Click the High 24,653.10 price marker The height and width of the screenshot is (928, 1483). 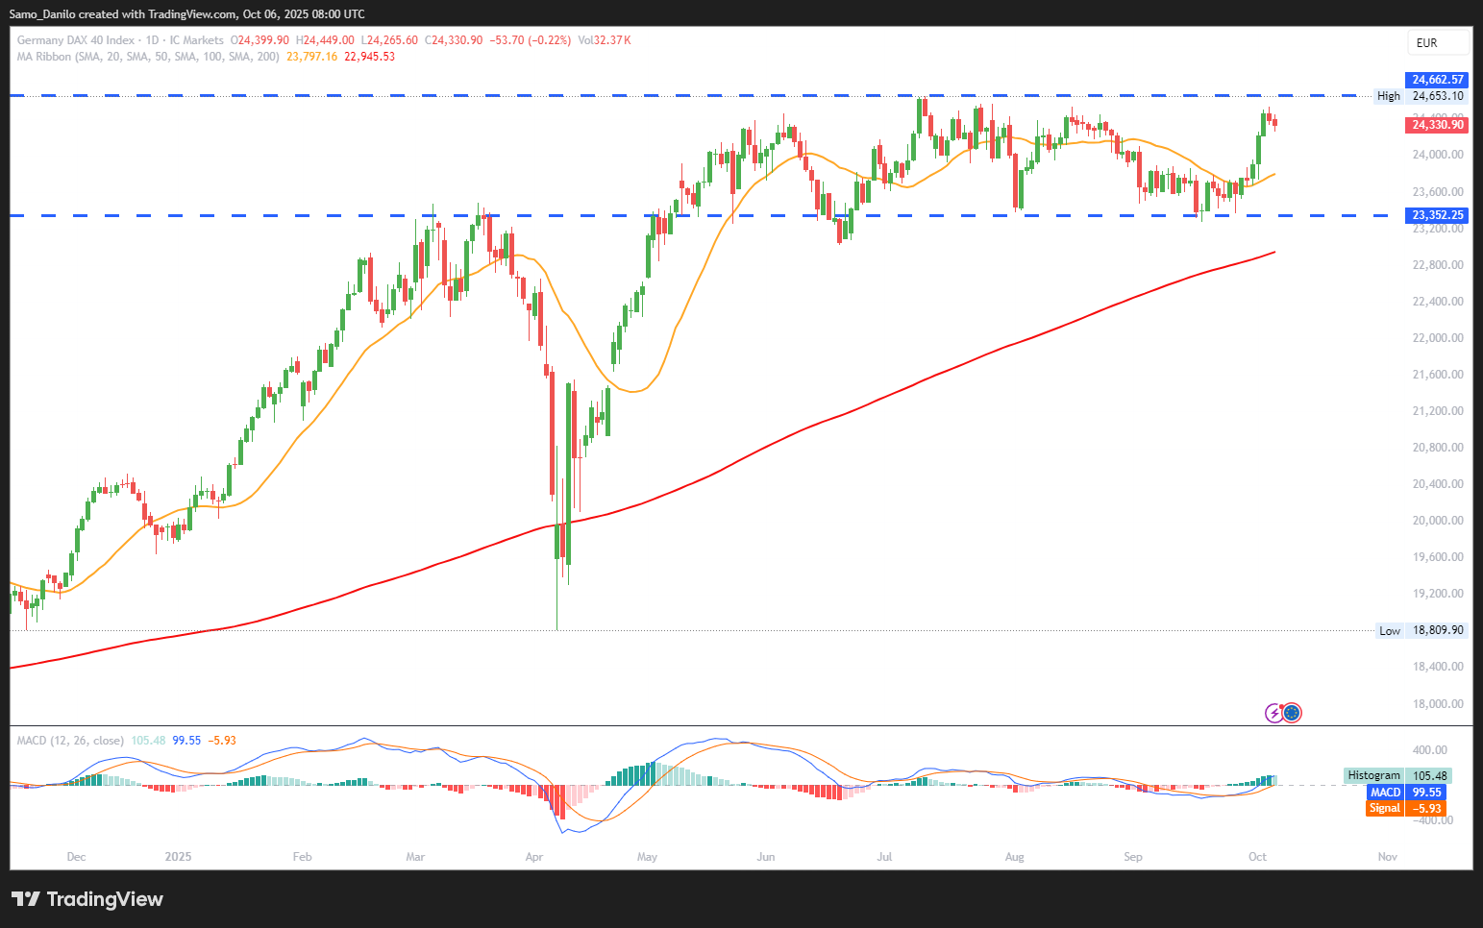[x=1421, y=96]
